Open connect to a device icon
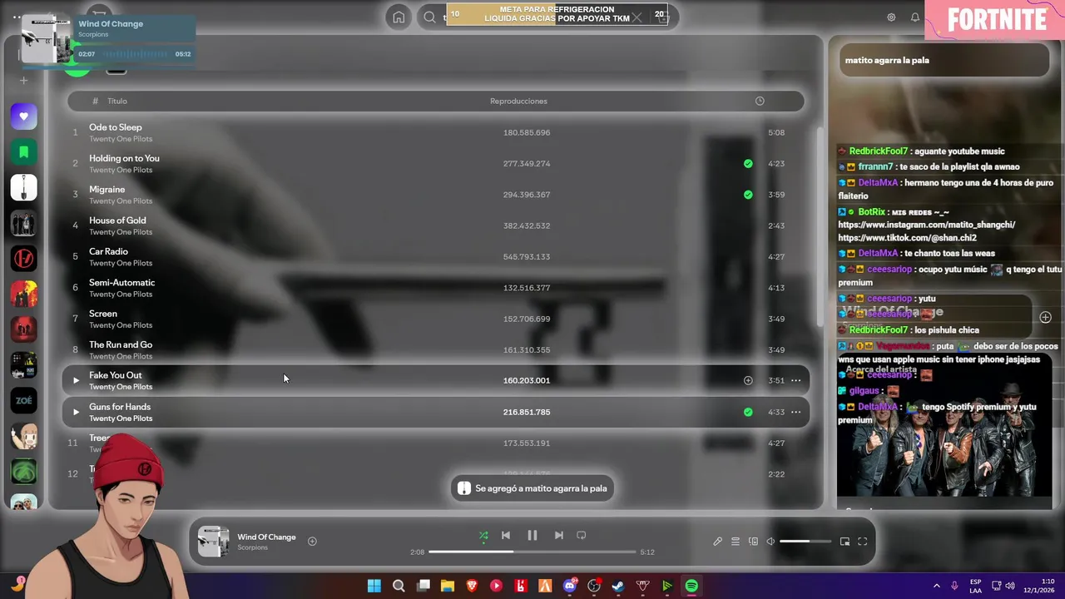The image size is (1065, 599). pos(753,542)
